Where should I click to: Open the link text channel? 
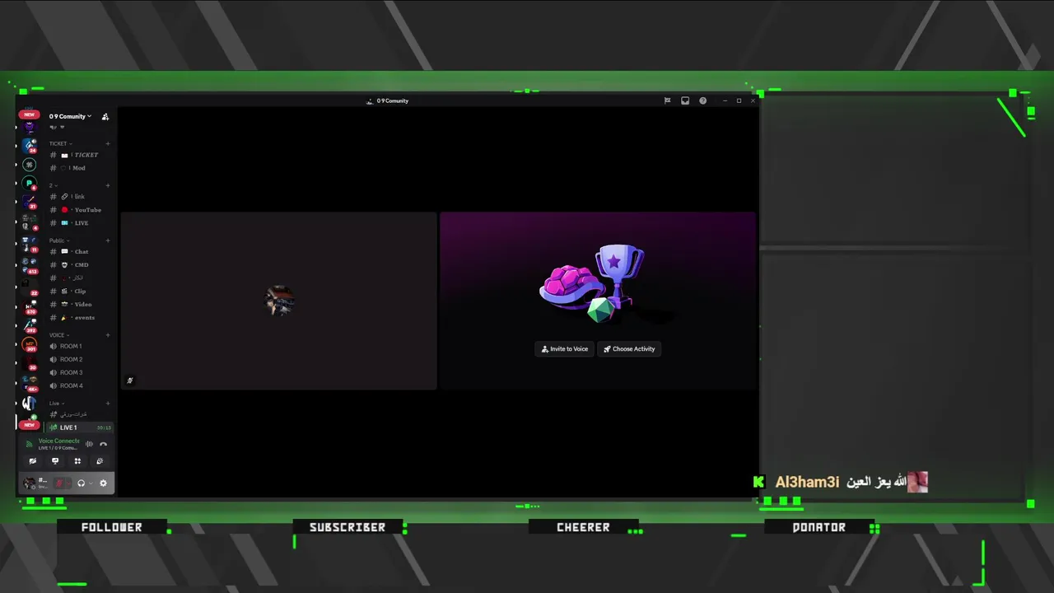tap(80, 197)
